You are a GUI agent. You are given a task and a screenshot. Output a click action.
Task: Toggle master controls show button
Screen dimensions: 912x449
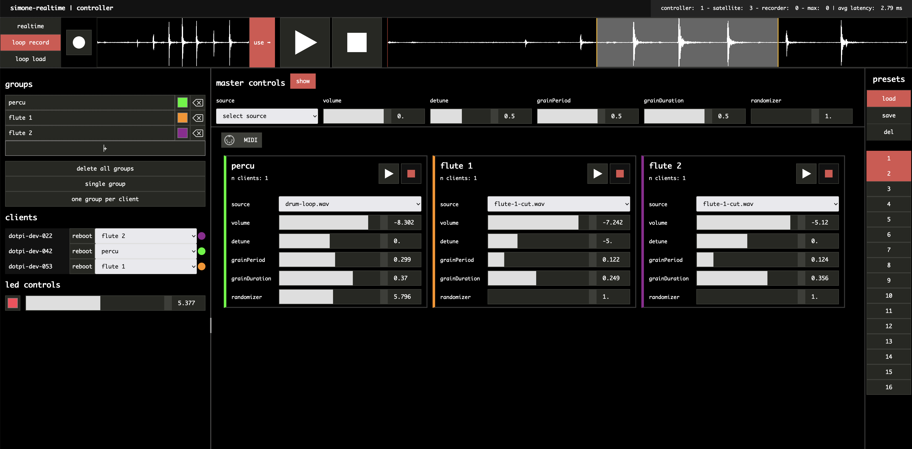coord(303,81)
